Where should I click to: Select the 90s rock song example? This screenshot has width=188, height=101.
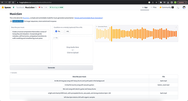(79, 89)
